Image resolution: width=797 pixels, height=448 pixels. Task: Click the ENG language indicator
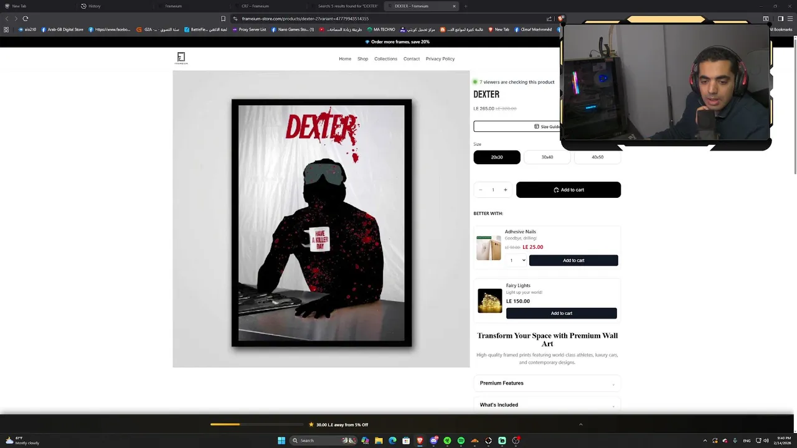pyautogui.click(x=747, y=441)
